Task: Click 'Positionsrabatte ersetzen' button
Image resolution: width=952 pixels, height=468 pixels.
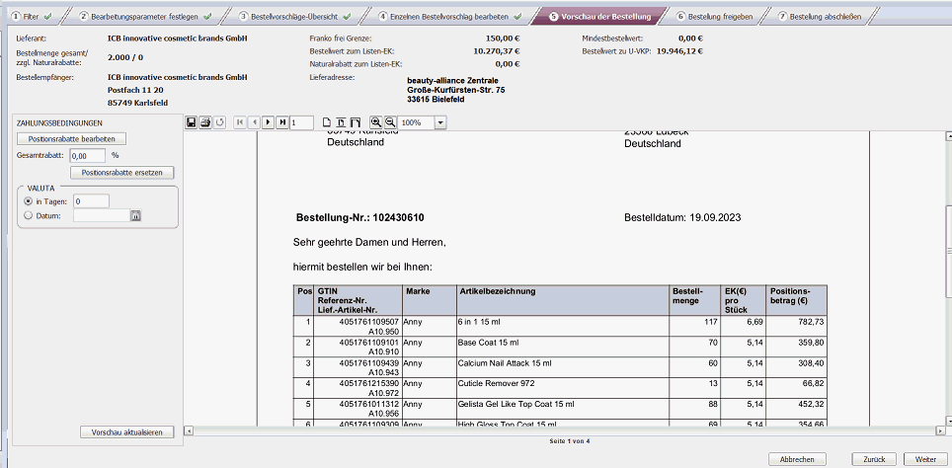Action: pos(122,173)
